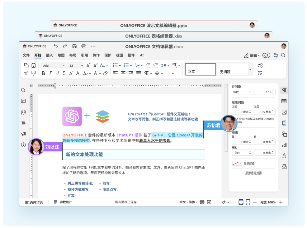This screenshot has width=307, height=228.
Task: Switch to the 引用 tab
Action: coord(84,55)
